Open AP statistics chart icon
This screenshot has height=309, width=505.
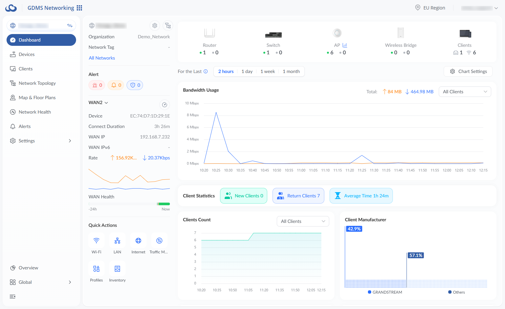tap(345, 45)
